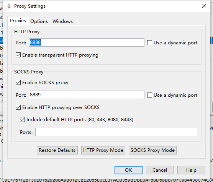
Task: Click the HTTP Proxy port field
Action: (87, 42)
